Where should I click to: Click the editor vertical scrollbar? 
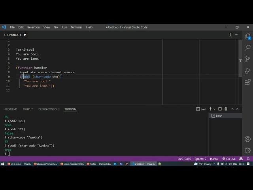coord(240,58)
